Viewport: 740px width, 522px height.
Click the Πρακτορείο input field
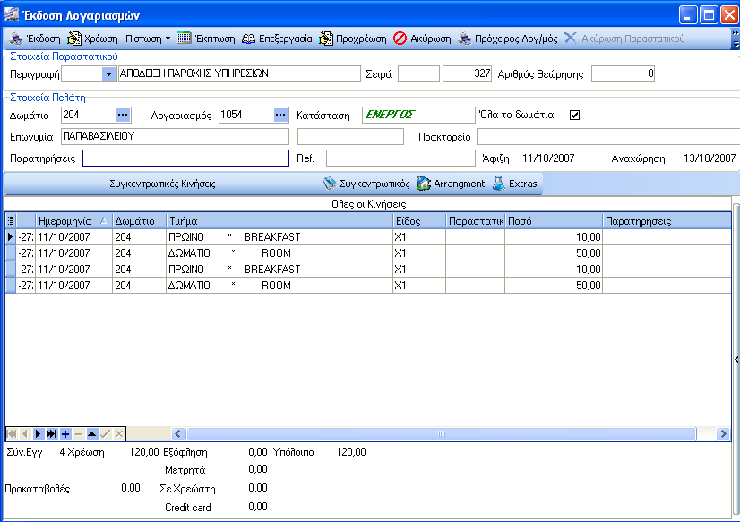coord(608,136)
